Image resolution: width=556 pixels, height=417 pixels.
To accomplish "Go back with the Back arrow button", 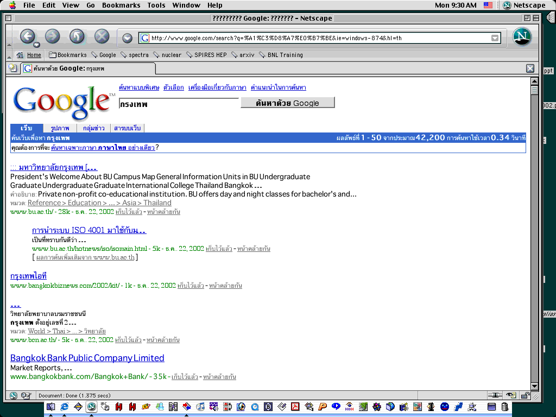I will pyautogui.click(x=28, y=36).
